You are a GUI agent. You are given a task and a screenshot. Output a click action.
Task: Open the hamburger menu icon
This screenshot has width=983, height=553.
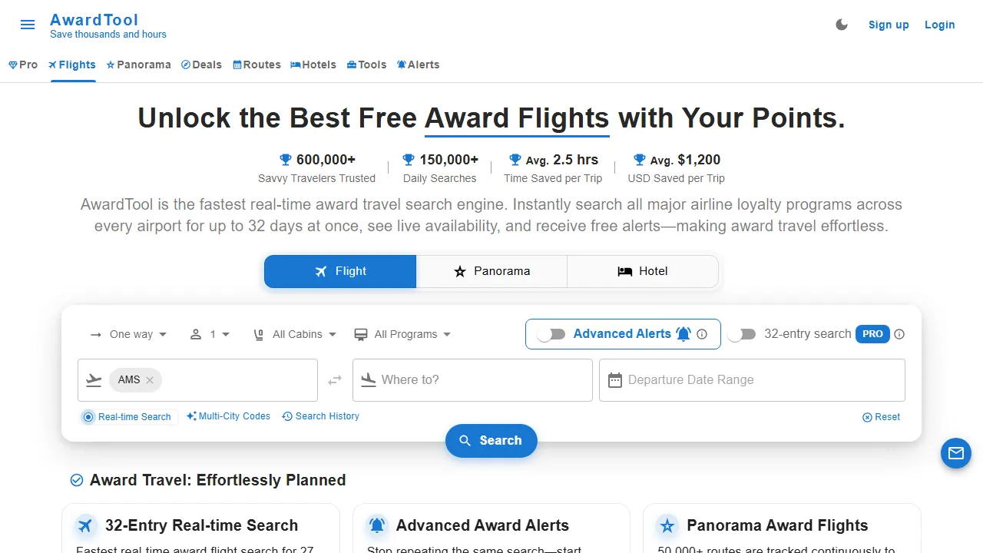pyautogui.click(x=28, y=25)
